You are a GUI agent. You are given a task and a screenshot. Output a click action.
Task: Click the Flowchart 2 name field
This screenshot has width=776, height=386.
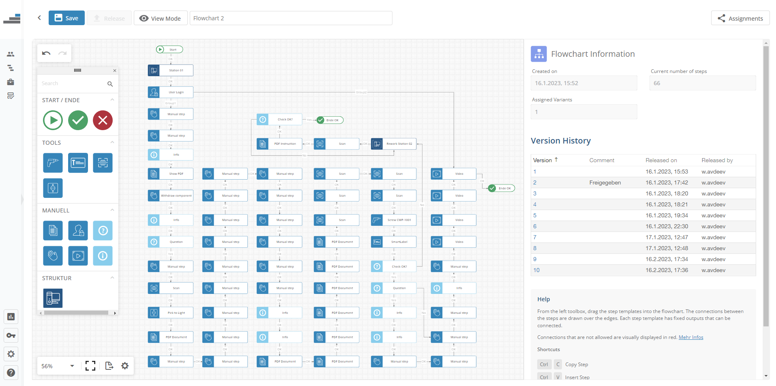(x=291, y=18)
